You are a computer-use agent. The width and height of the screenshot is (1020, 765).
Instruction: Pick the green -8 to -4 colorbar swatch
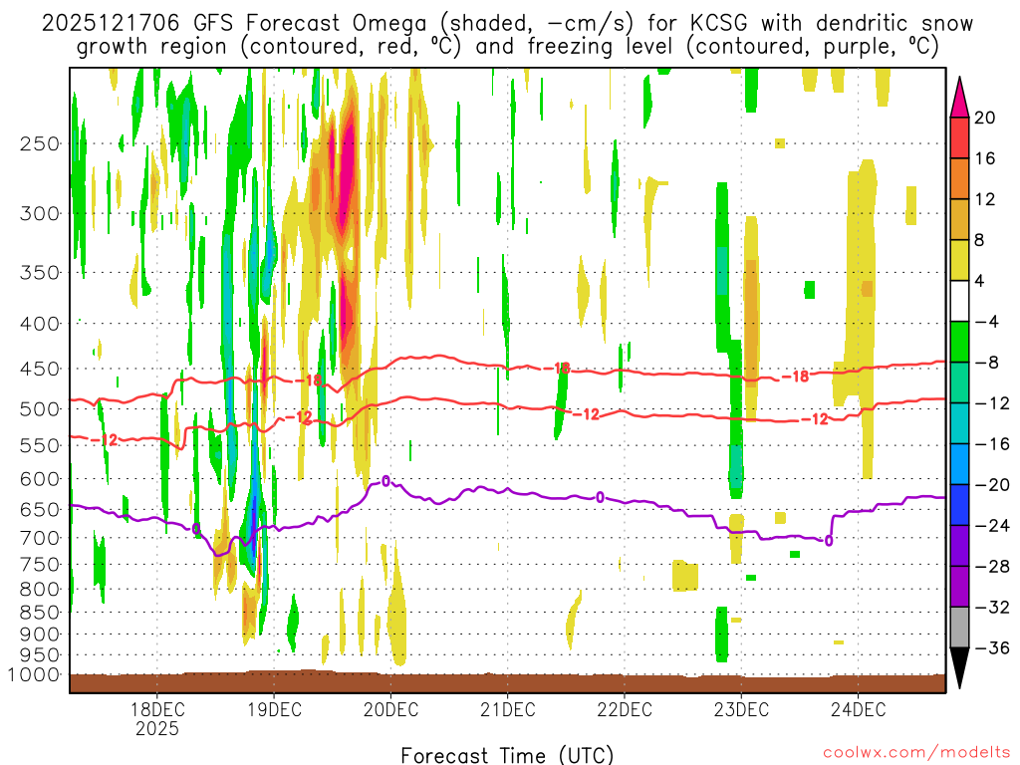[959, 343]
